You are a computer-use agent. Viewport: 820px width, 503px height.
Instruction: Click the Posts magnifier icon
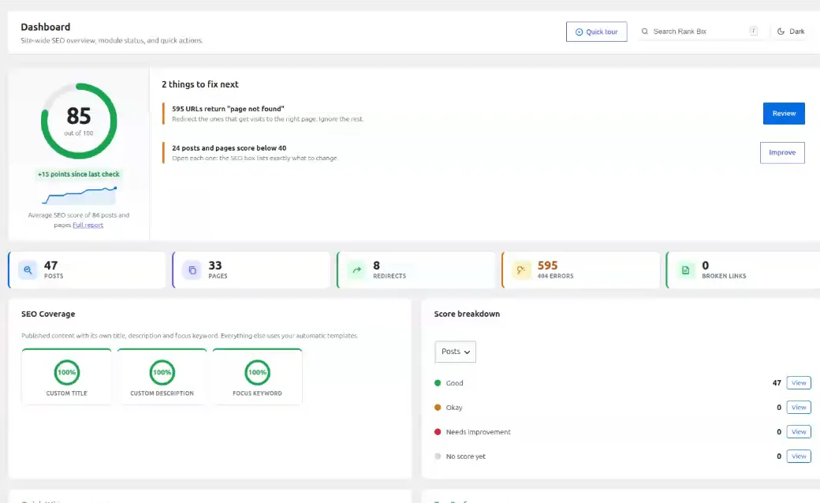pyautogui.click(x=28, y=270)
